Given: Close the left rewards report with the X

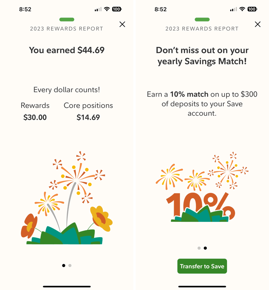Looking at the screenshot, I should click(x=122, y=24).
